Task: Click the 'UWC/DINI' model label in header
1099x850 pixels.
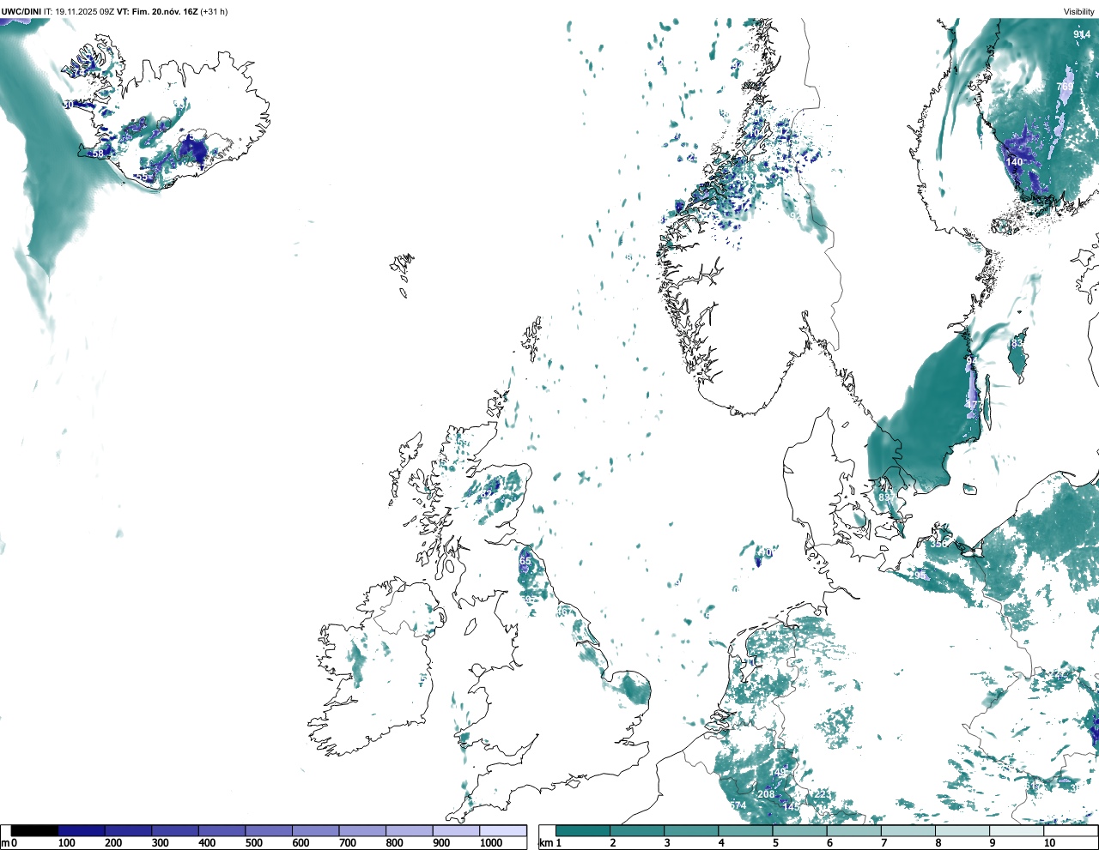Action: point(21,11)
